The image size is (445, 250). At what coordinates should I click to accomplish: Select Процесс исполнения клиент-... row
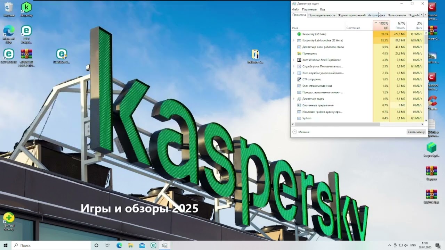(357, 92)
